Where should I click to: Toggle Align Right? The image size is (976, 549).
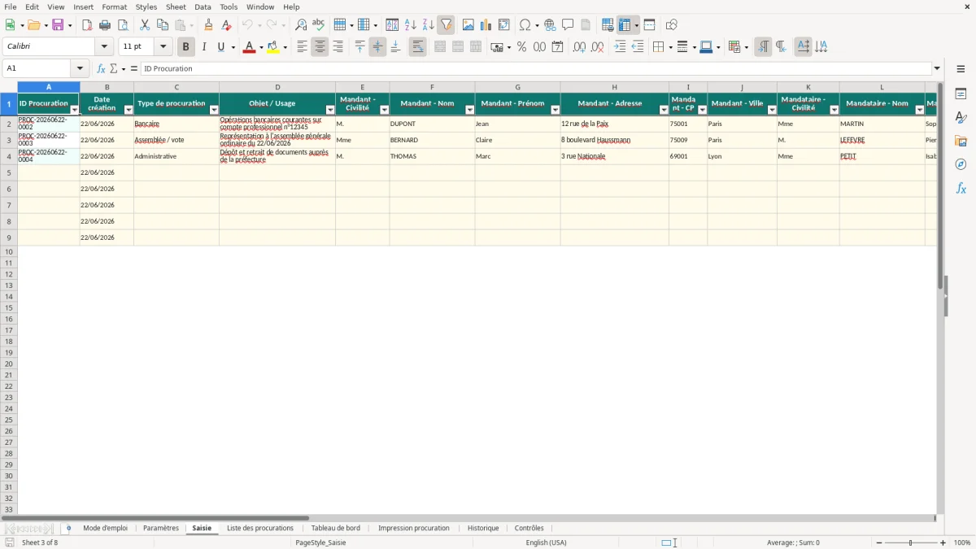click(x=338, y=47)
